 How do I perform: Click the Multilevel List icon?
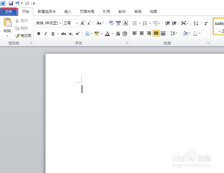pyautogui.click(x=156, y=23)
